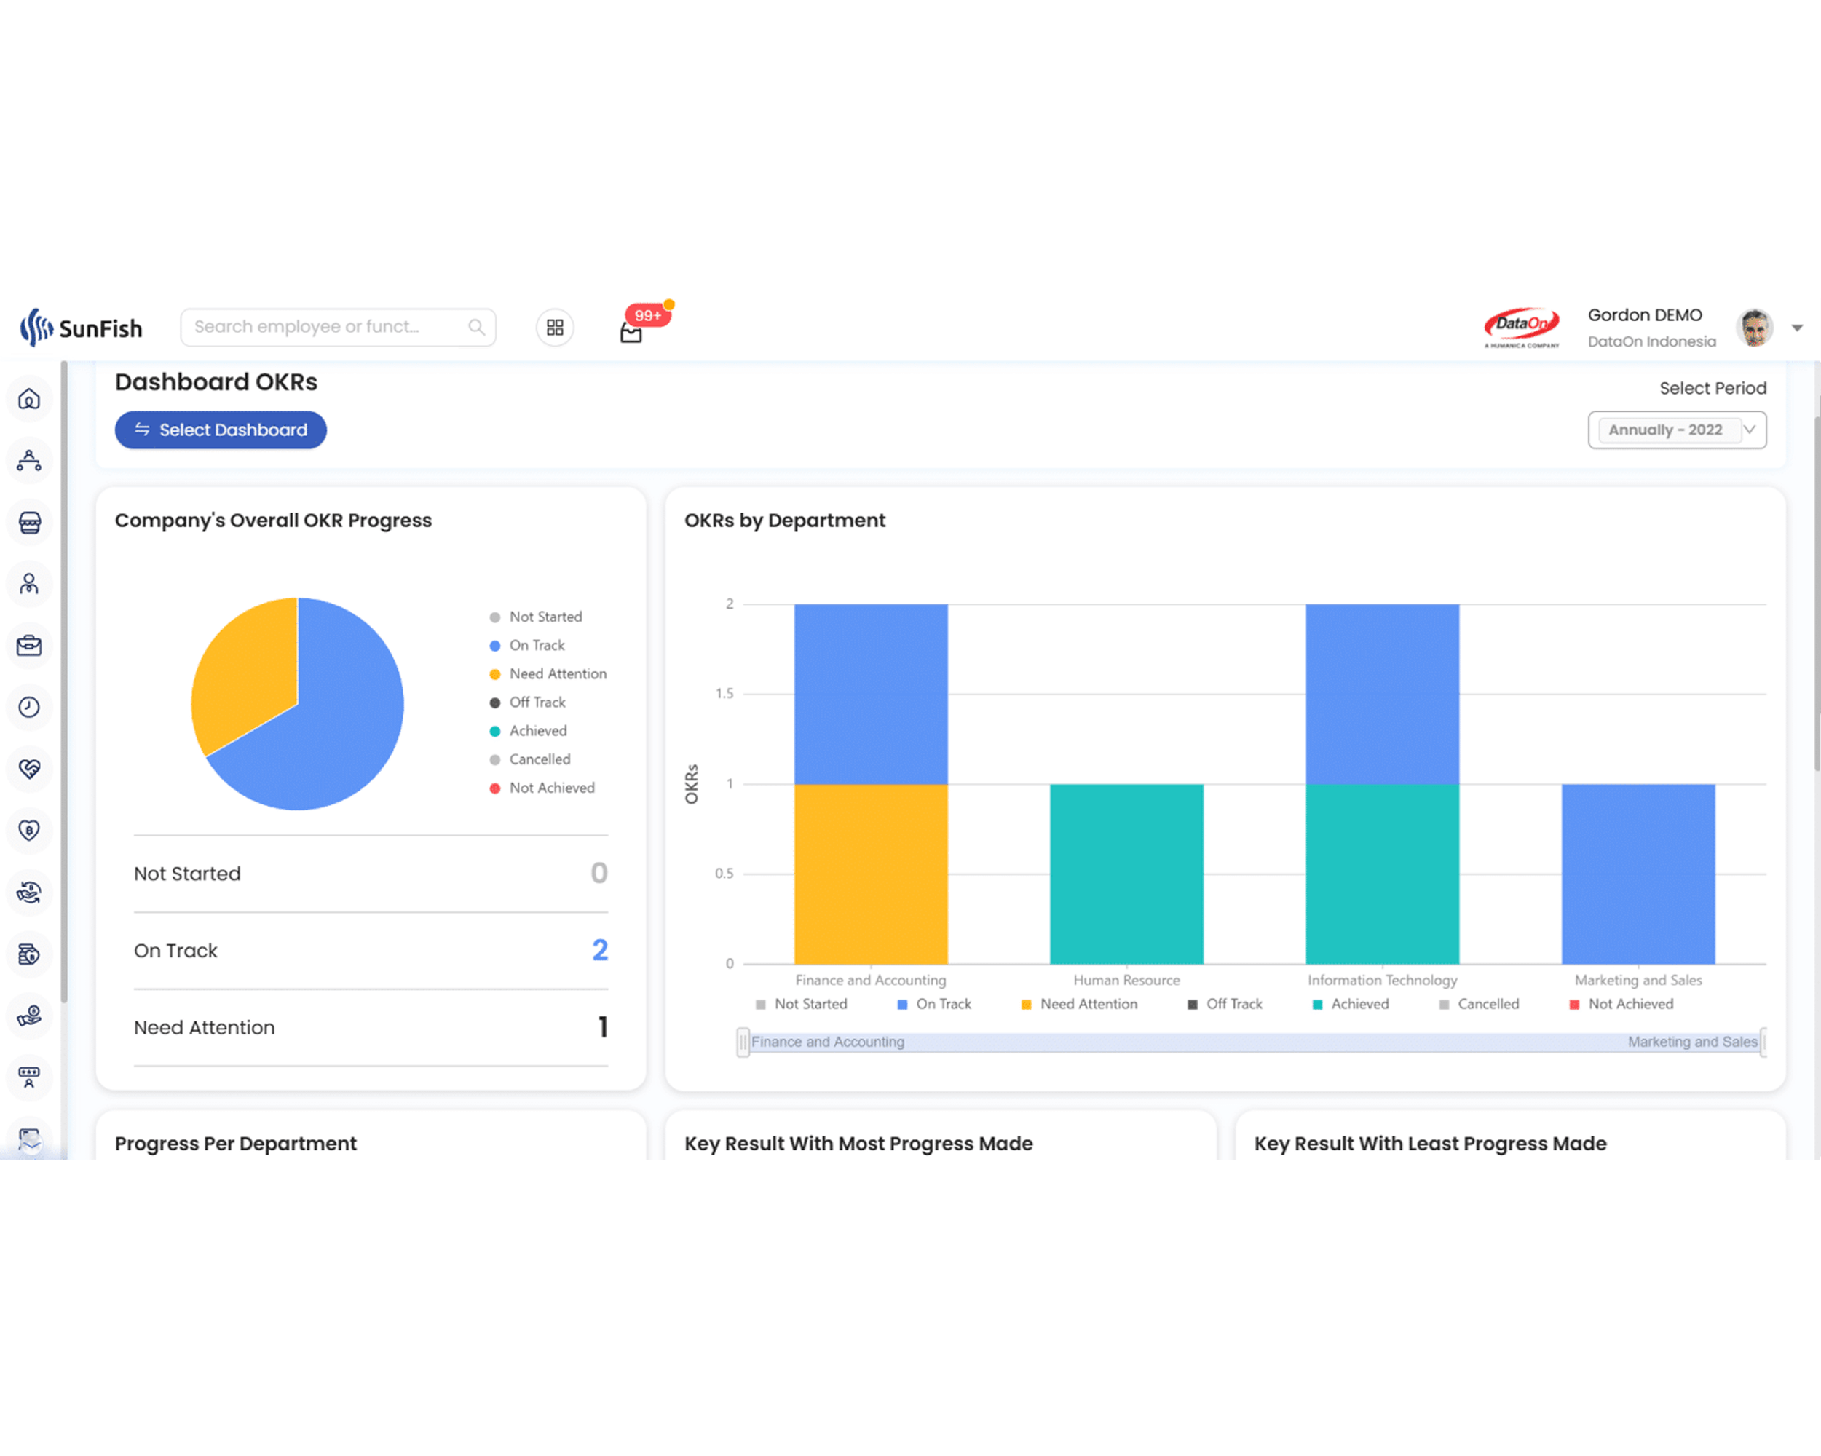
Task: Open the apps grid icon in the top bar
Action: (x=555, y=327)
